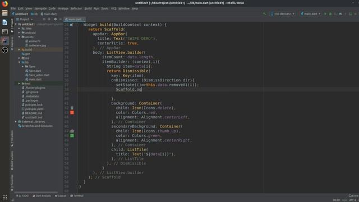The image size is (359, 202).
Task: Click the green swatch in the line 48 gutter
Action: (72, 136)
